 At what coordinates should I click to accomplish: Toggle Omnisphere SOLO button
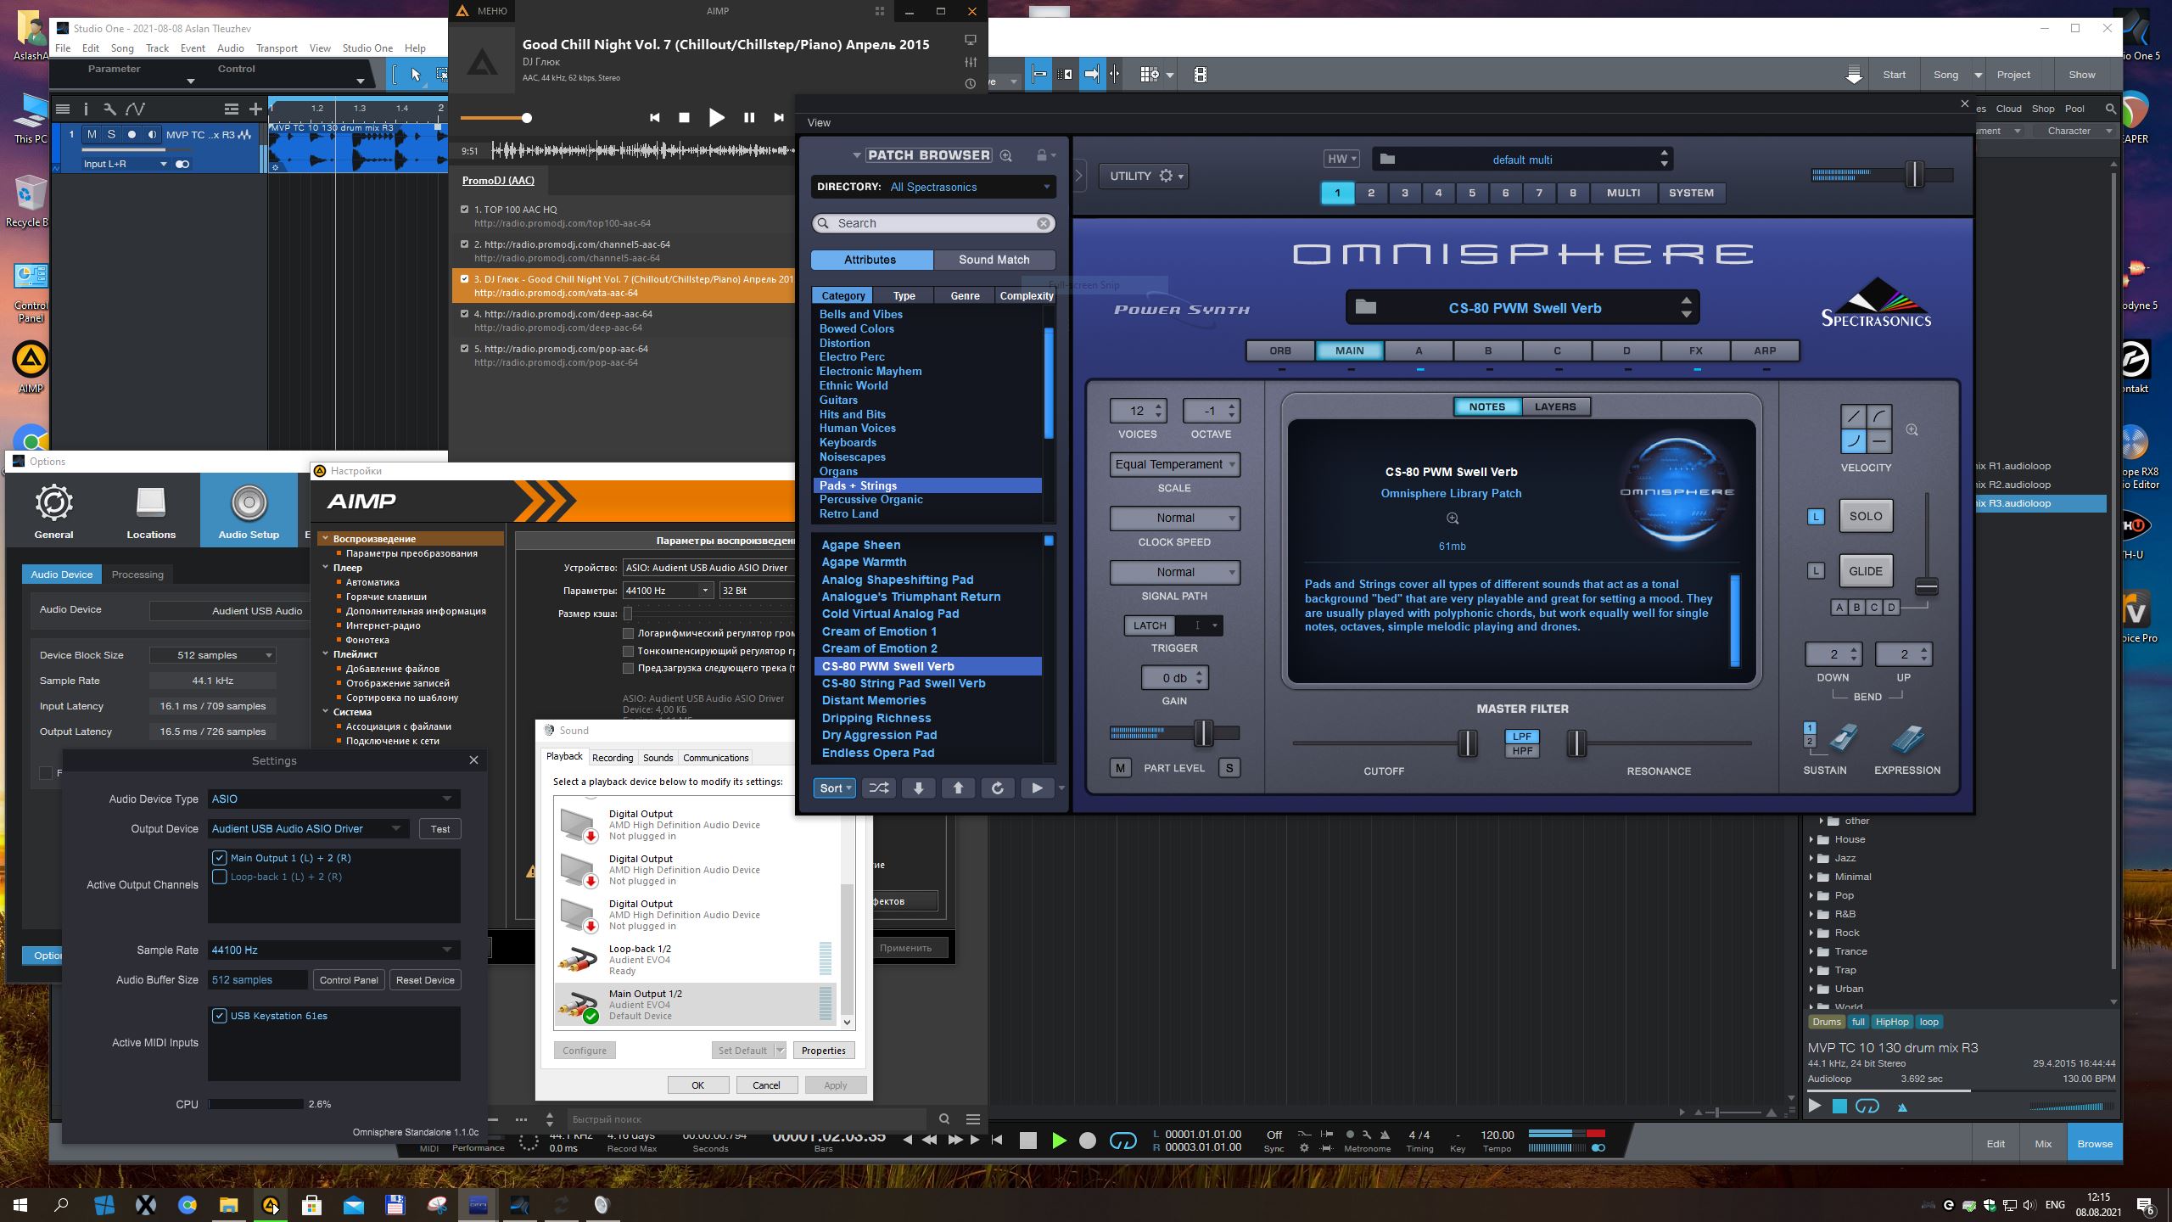coord(1865,516)
